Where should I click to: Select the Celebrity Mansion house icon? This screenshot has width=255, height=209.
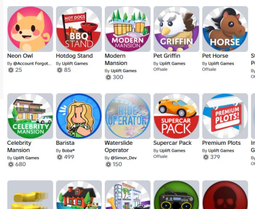point(30,116)
